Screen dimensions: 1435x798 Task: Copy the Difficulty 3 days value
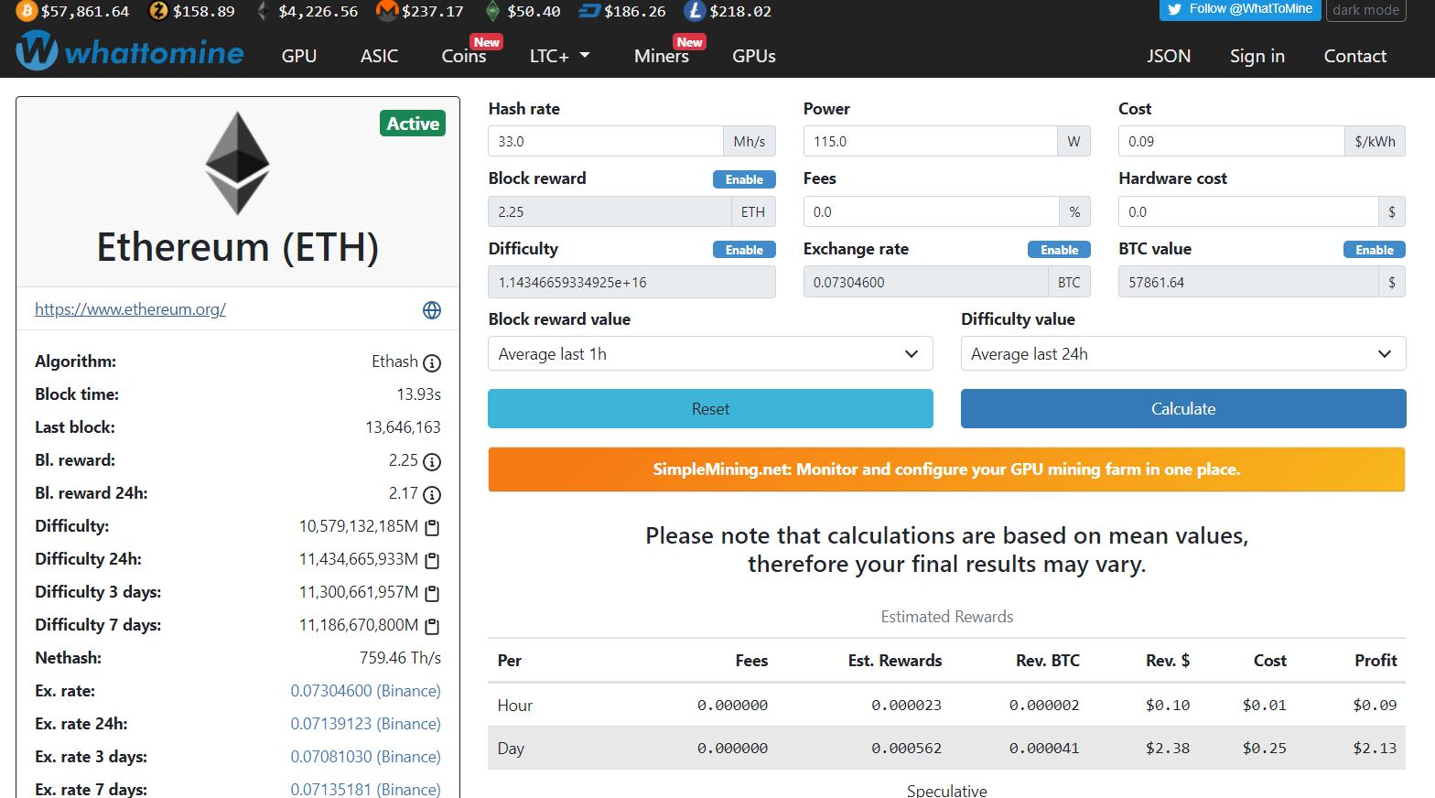[432, 593]
